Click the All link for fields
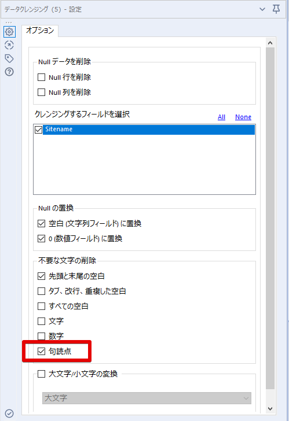The width and height of the screenshot is (289, 421). 221,117
